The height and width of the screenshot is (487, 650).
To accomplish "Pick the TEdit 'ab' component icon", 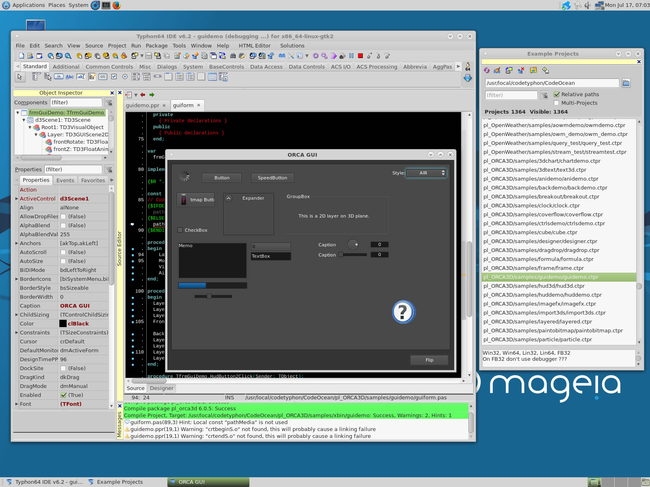I will tap(81, 77).
